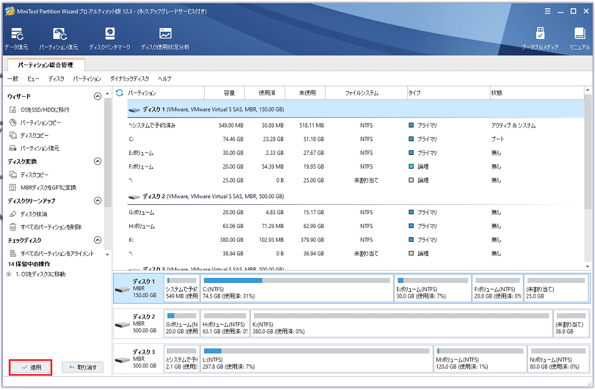Collapse the ディスク変換 section
The image size is (595, 390).
point(98,161)
